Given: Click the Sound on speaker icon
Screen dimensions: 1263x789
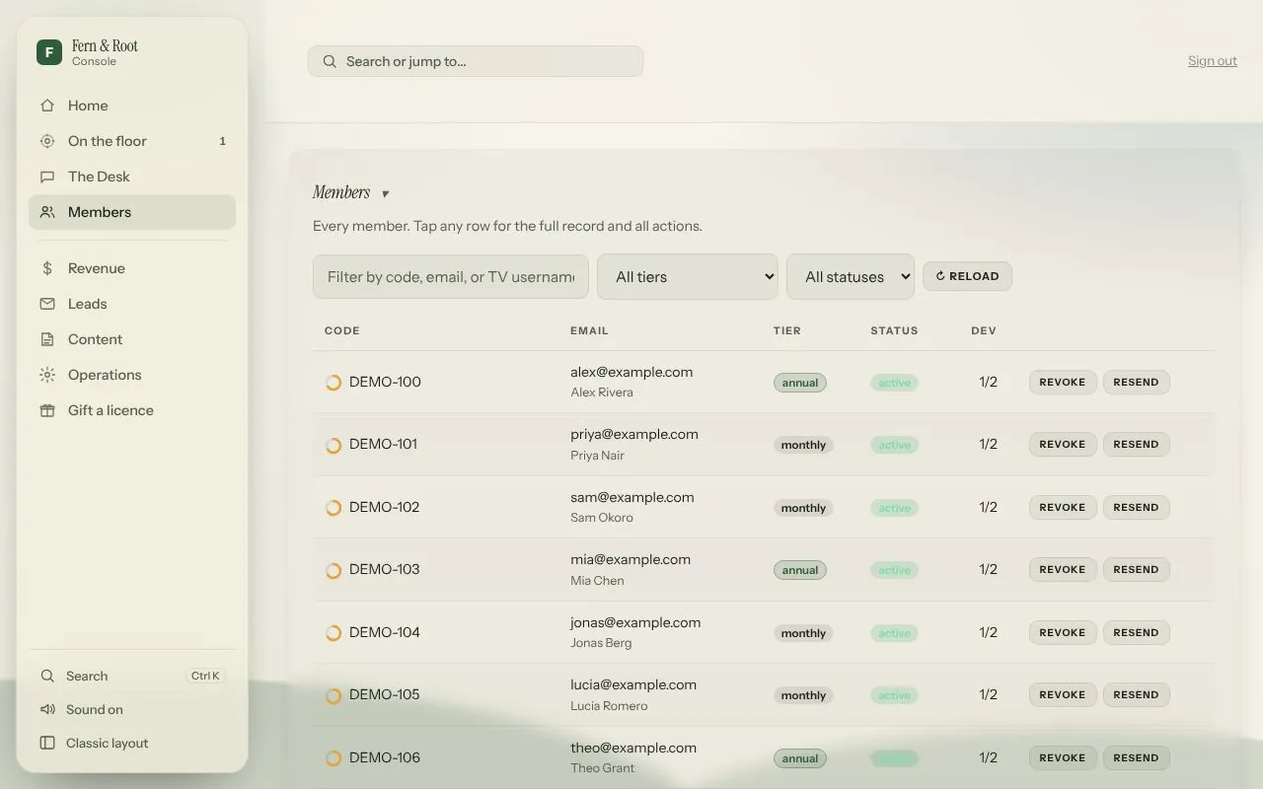Looking at the screenshot, I should [x=47, y=709].
